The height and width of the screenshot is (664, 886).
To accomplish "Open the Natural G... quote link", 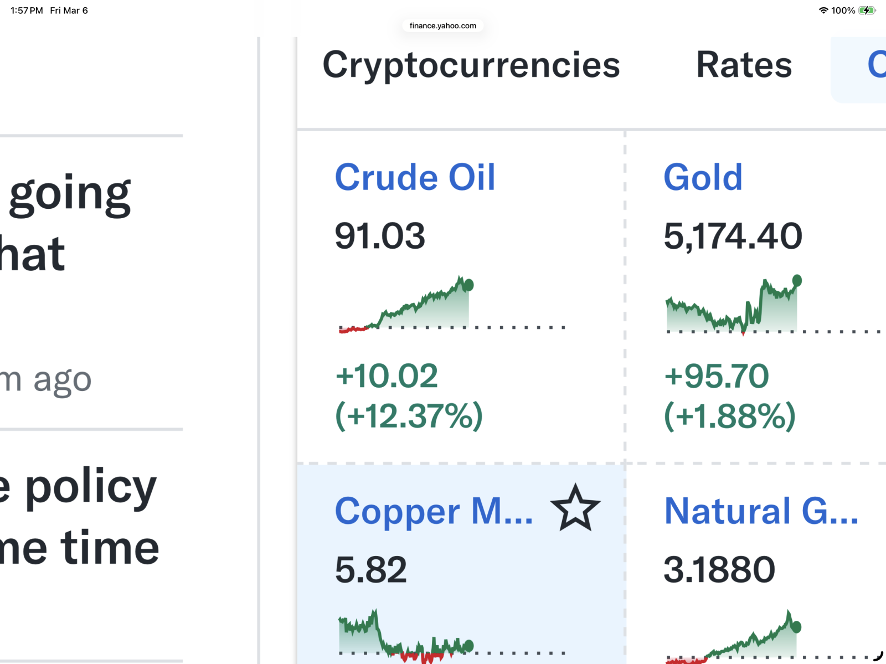I will [761, 511].
